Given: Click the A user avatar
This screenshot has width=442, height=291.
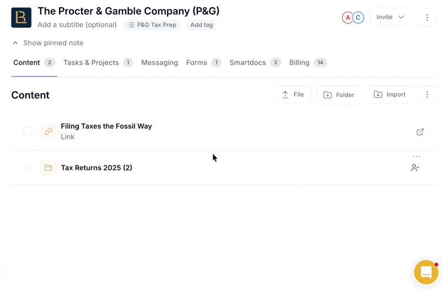Looking at the screenshot, I should (x=348, y=18).
